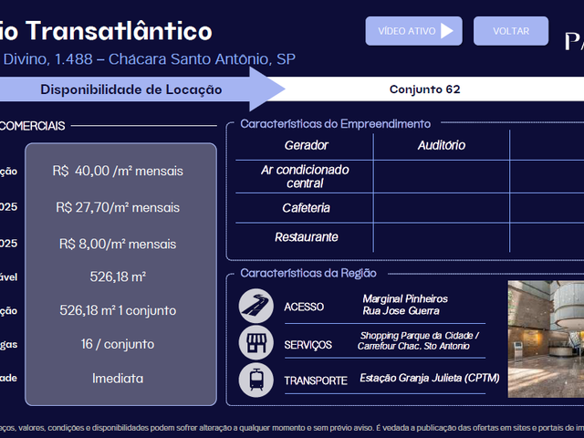The image size is (584, 438).
Task: Click the road access icon
Action: 256,306
